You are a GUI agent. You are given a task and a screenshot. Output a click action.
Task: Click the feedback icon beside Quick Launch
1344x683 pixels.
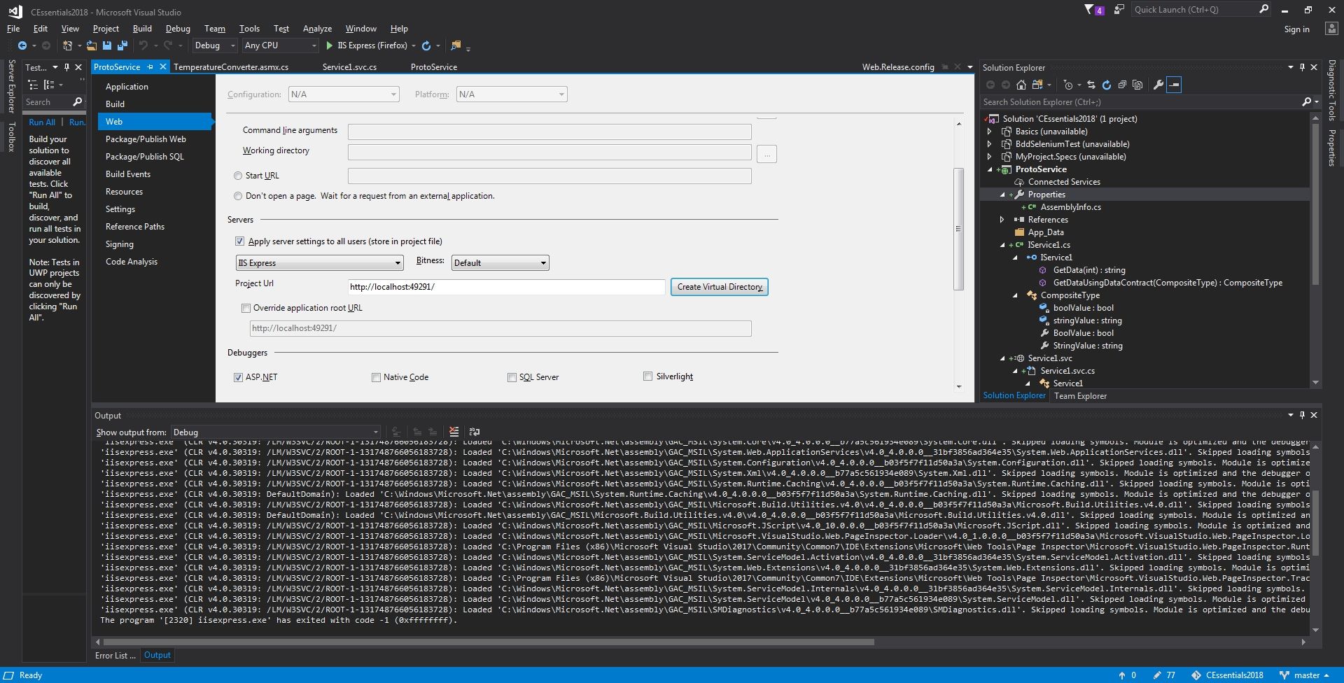pos(1119,10)
